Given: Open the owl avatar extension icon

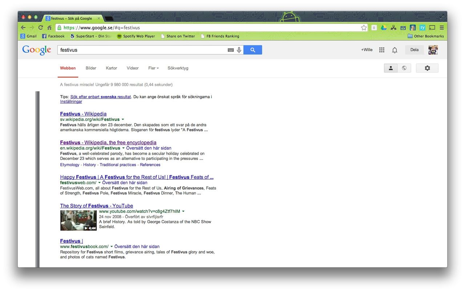Looking at the screenshot, I should pyautogui.click(x=413, y=28).
